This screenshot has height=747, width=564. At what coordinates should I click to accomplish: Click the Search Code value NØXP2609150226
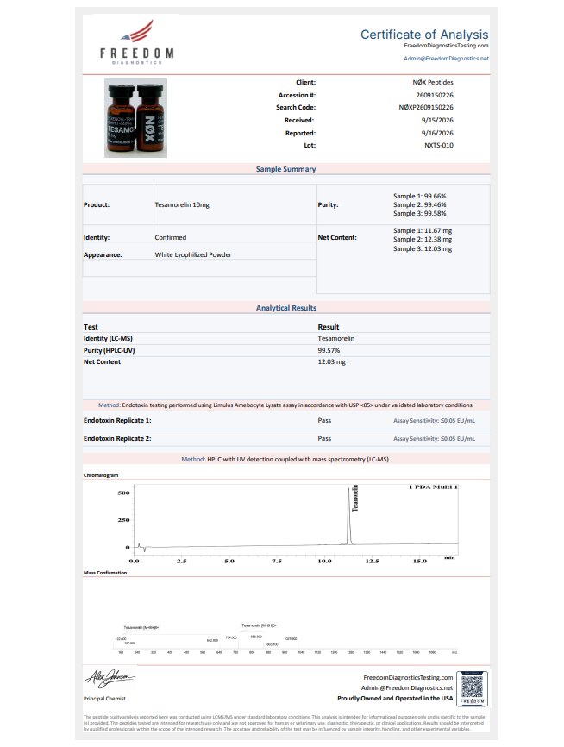pyautogui.click(x=426, y=108)
